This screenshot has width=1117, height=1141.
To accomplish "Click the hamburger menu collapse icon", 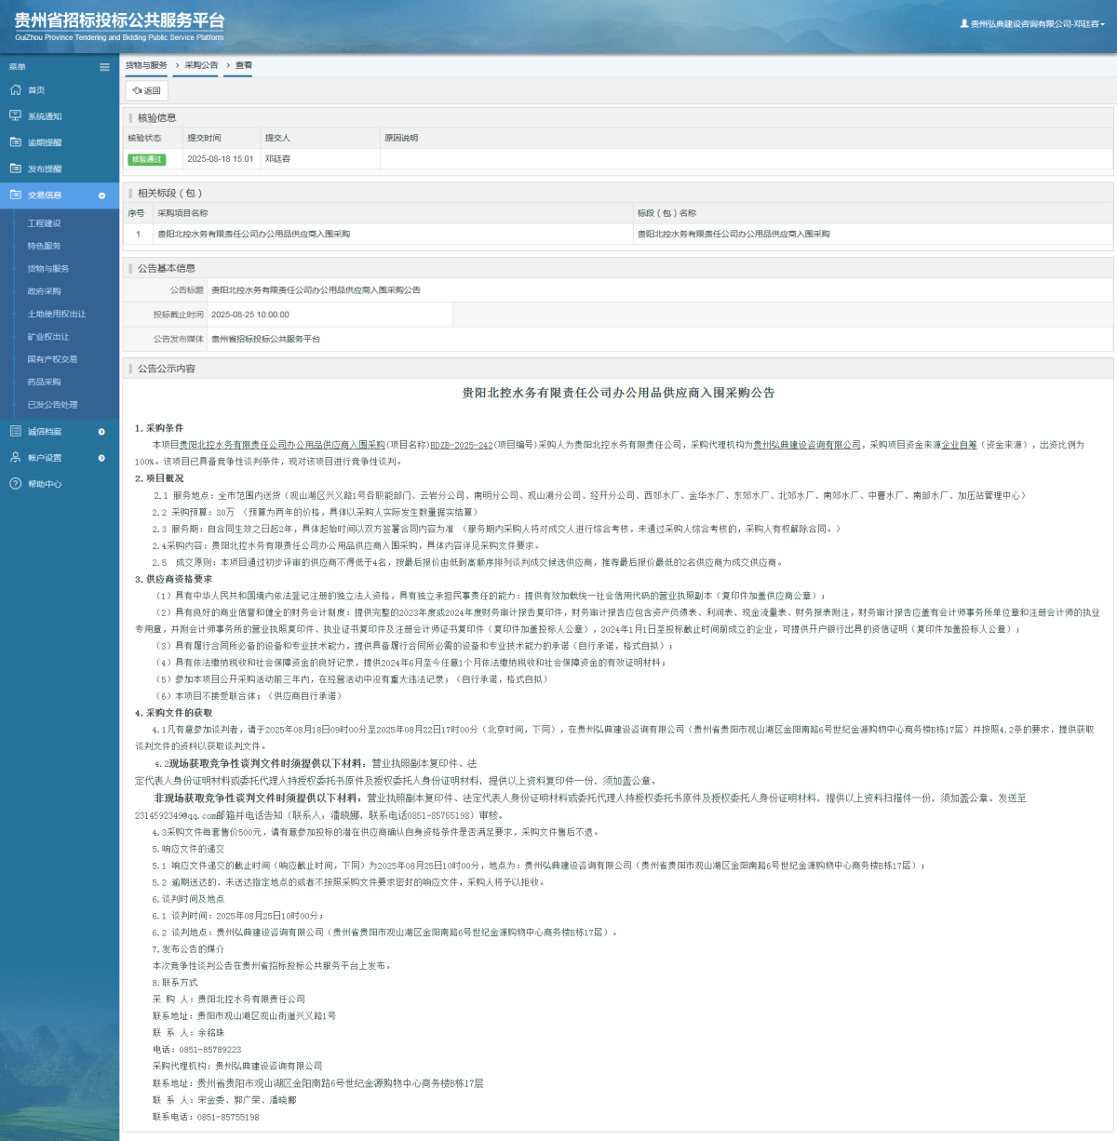I will (104, 67).
